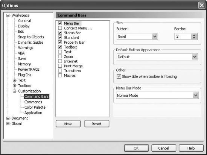The width and height of the screenshot is (207, 155).
Task: Increase the Border value with up arrow
Action: click(x=194, y=35)
